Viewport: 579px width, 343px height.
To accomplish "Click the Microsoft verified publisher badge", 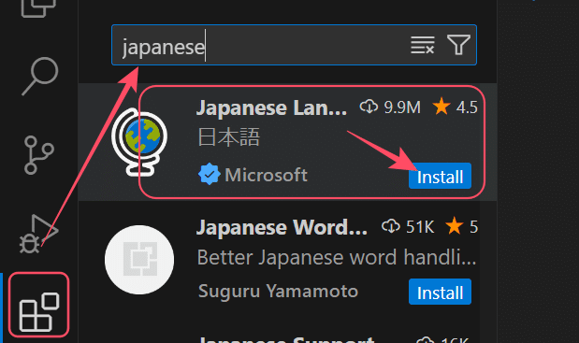I will click(x=209, y=174).
